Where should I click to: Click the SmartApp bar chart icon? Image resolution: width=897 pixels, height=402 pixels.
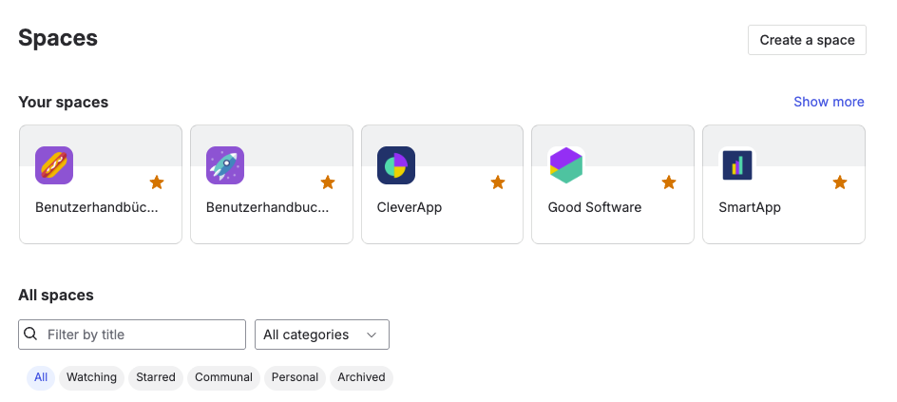(x=737, y=165)
